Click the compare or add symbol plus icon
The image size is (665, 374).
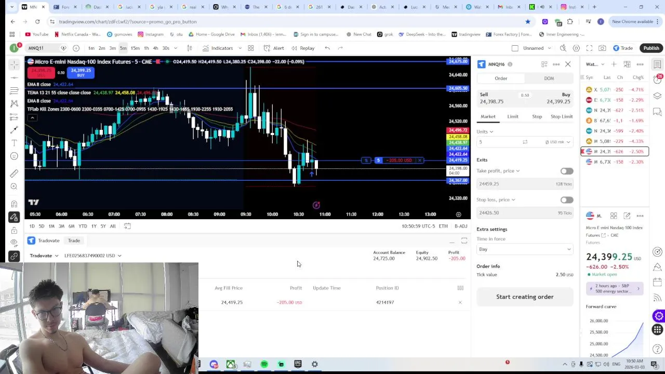(x=76, y=48)
